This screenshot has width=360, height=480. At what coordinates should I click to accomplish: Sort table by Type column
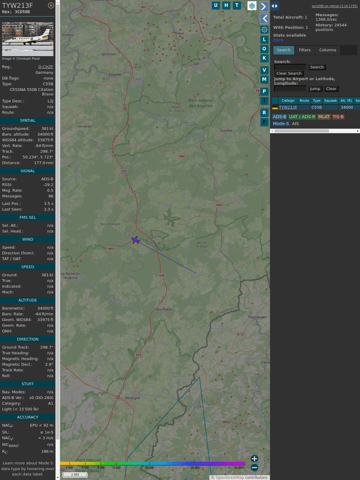point(316,101)
